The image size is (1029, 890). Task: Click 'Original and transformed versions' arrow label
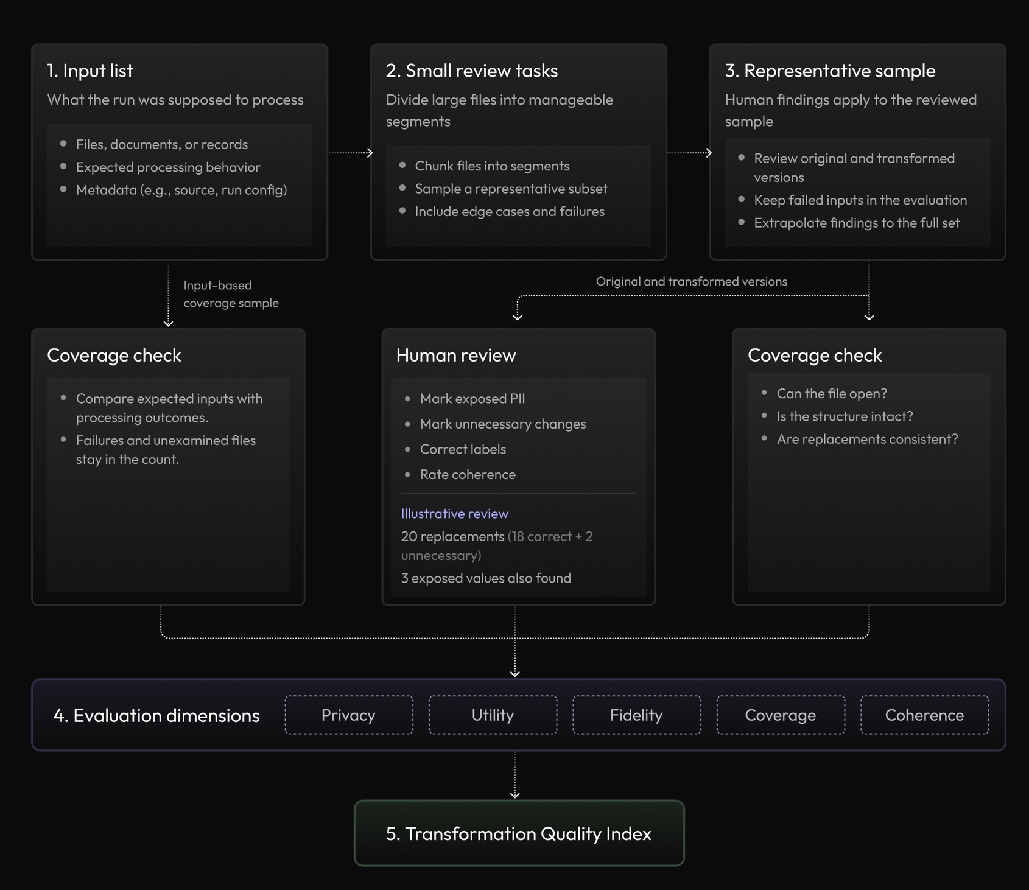click(x=691, y=281)
